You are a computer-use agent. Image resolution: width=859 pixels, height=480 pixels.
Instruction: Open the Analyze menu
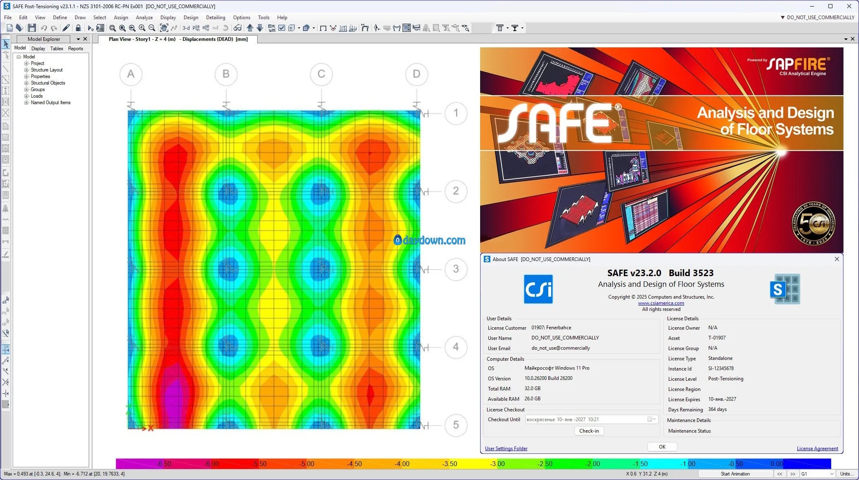[x=144, y=18]
